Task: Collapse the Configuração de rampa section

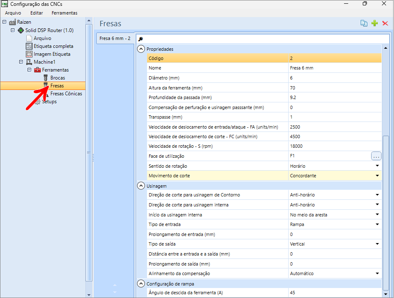Action: 141,284
